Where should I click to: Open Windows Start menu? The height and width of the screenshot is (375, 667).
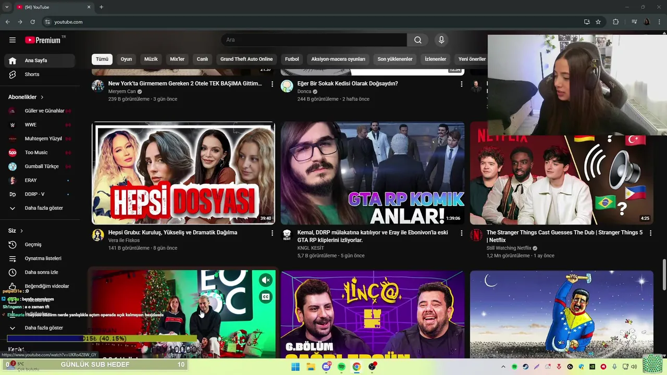295,367
